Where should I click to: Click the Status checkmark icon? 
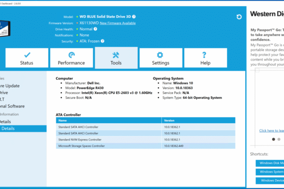pyautogui.click(x=27, y=55)
